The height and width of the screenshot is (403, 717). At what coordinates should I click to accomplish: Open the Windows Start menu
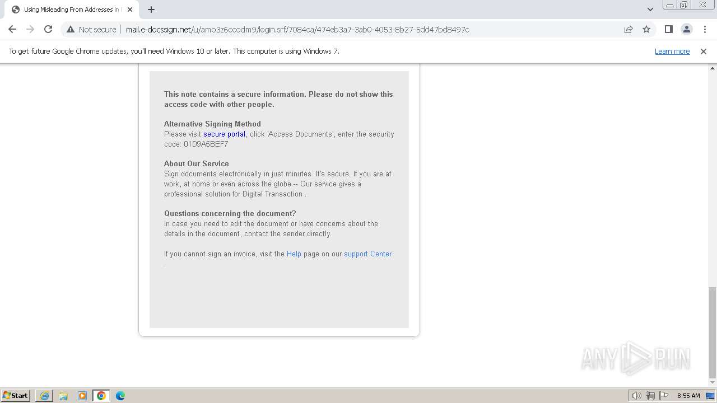(15, 395)
